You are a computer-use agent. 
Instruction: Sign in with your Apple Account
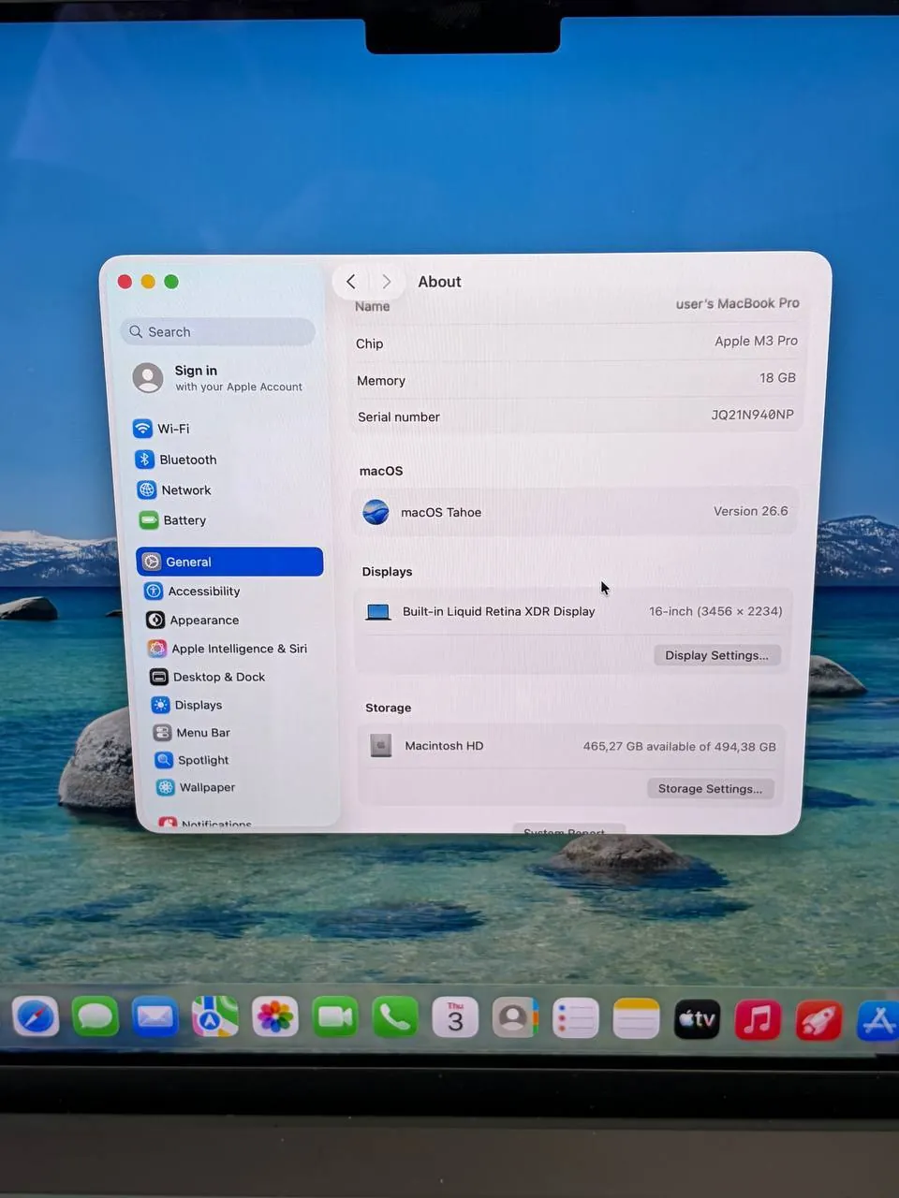click(217, 377)
